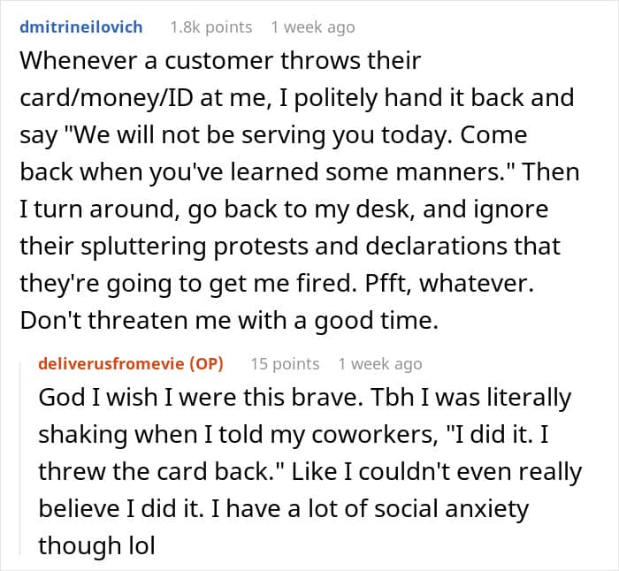Click the line "Don't threaten me with a good time."
The width and height of the screenshot is (619, 571).
pyautogui.click(x=229, y=321)
